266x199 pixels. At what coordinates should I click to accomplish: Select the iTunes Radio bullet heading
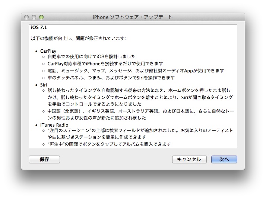pyautogui.click(x=54, y=125)
